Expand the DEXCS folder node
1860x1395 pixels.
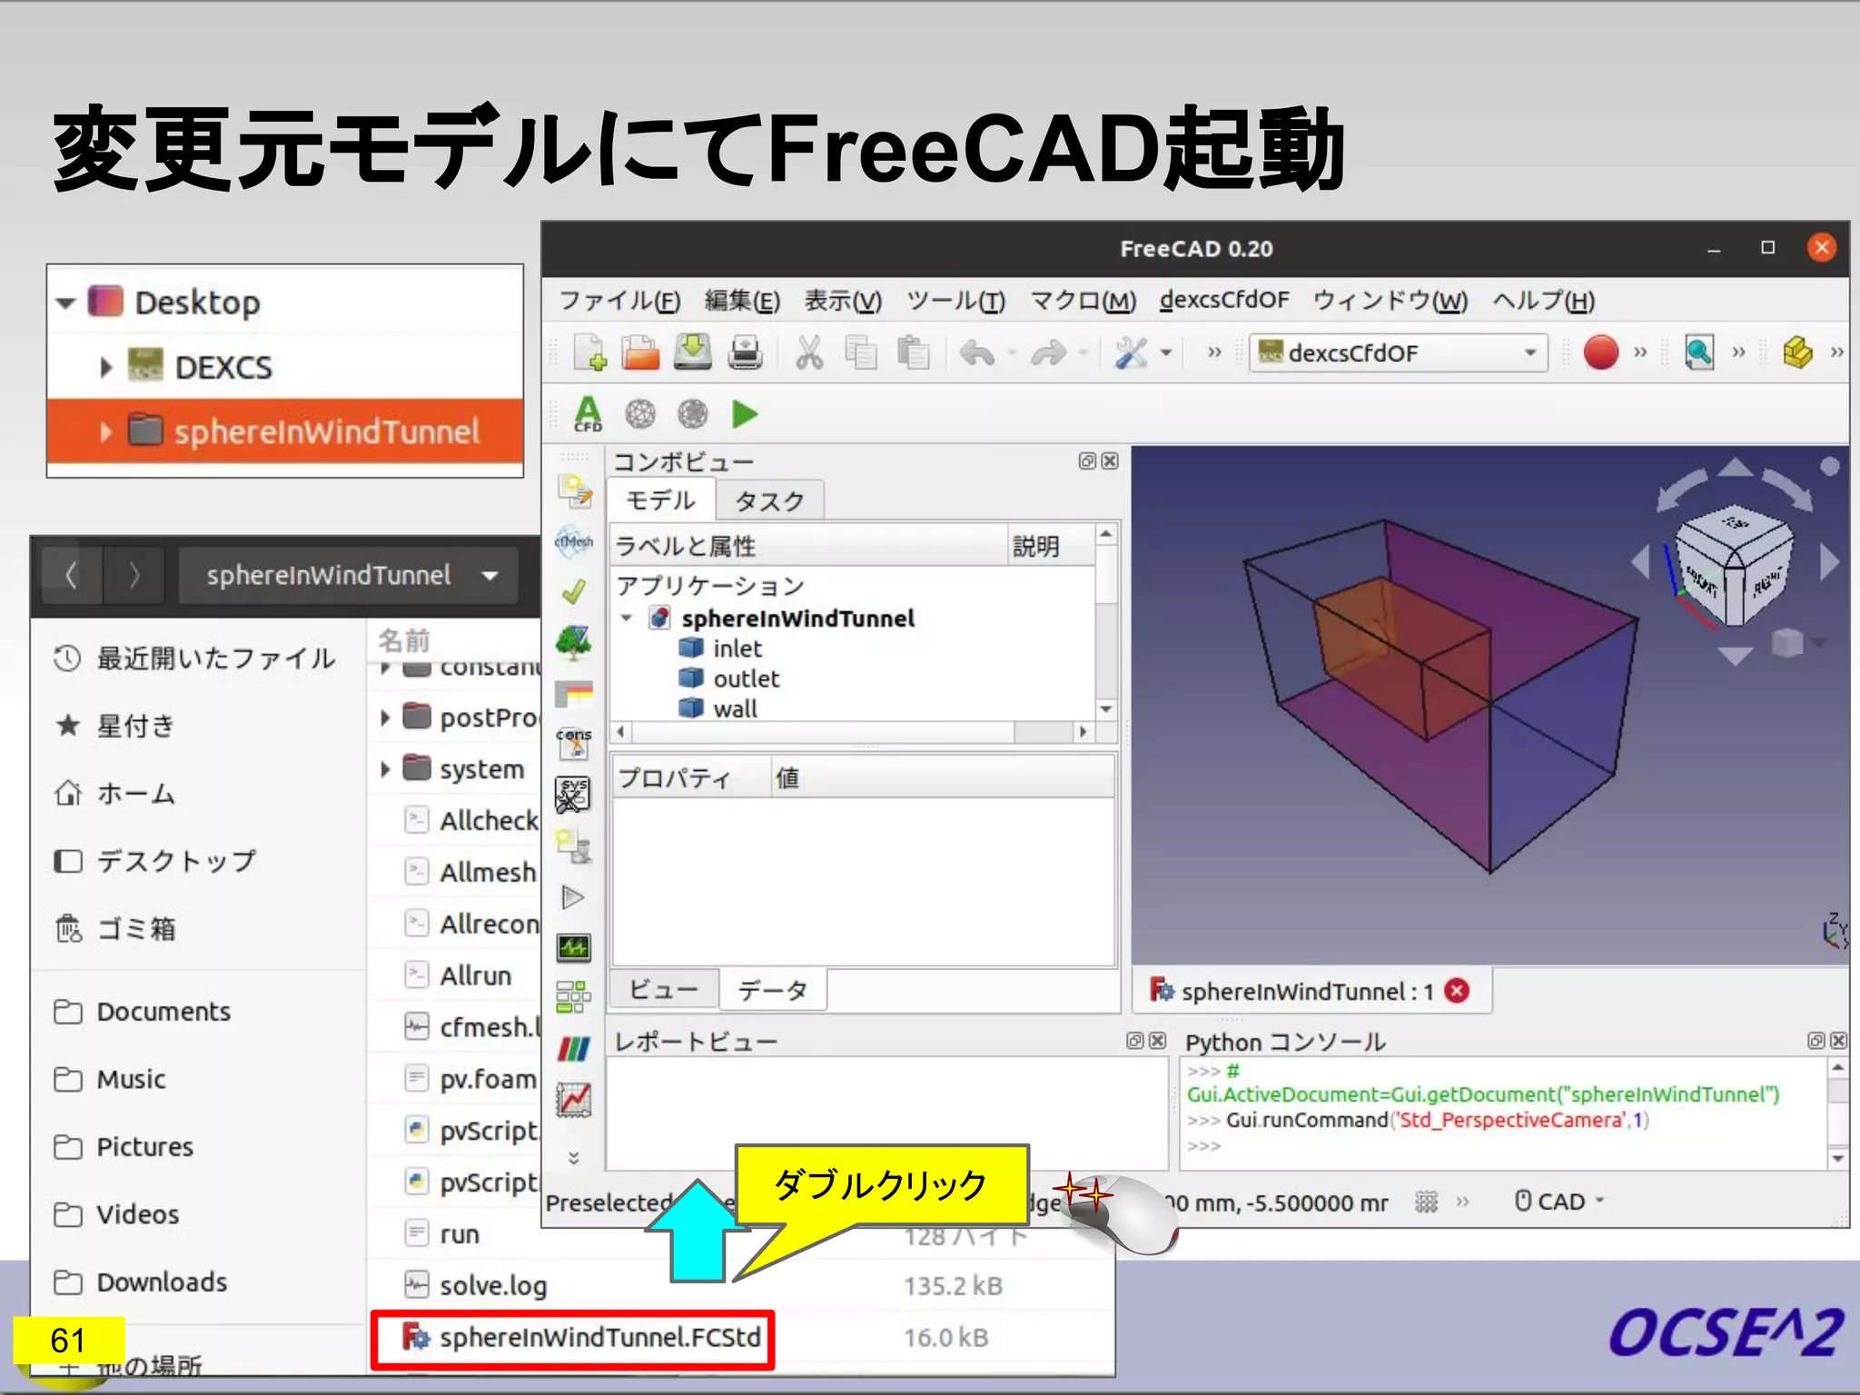(x=106, y=367)
